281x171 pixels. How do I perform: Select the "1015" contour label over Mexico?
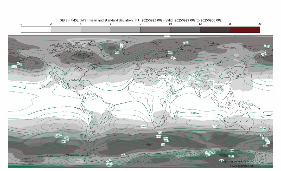click(62, 83)
